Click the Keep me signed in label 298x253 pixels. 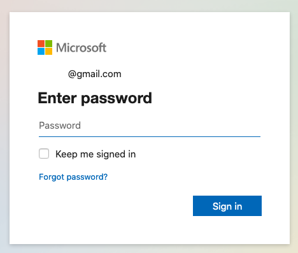pos(96,154)
